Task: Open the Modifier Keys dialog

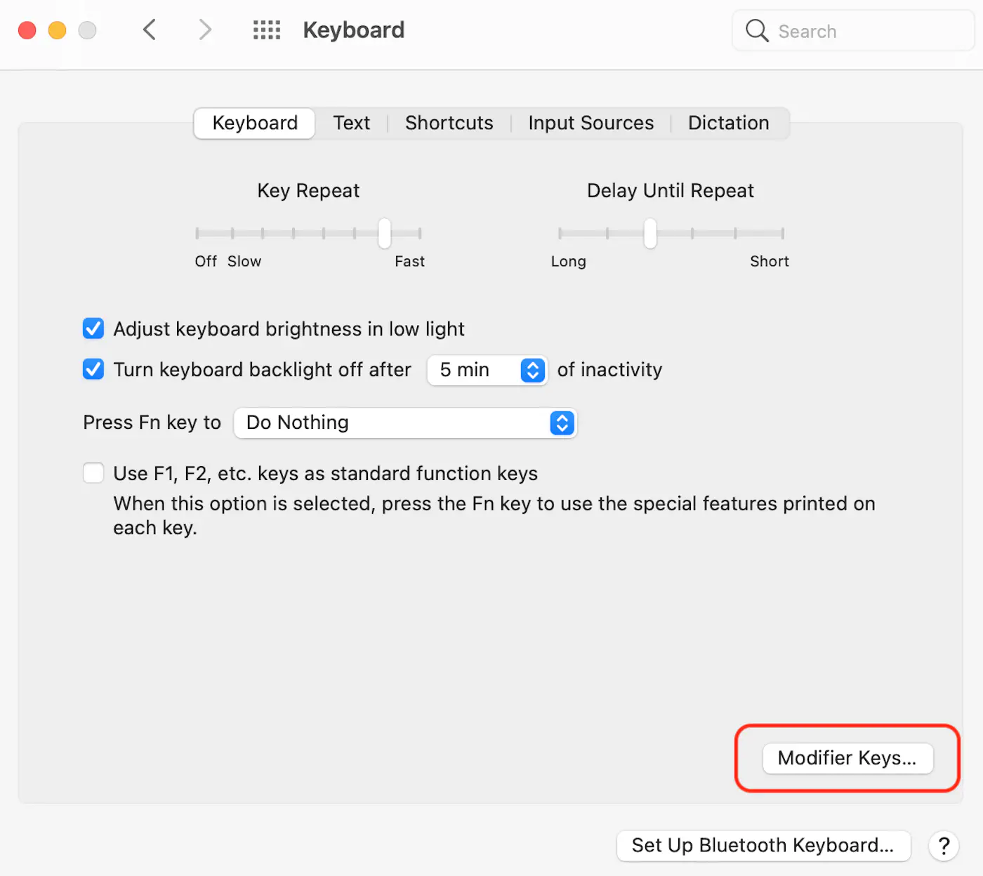Action: (x=847, y=758)
